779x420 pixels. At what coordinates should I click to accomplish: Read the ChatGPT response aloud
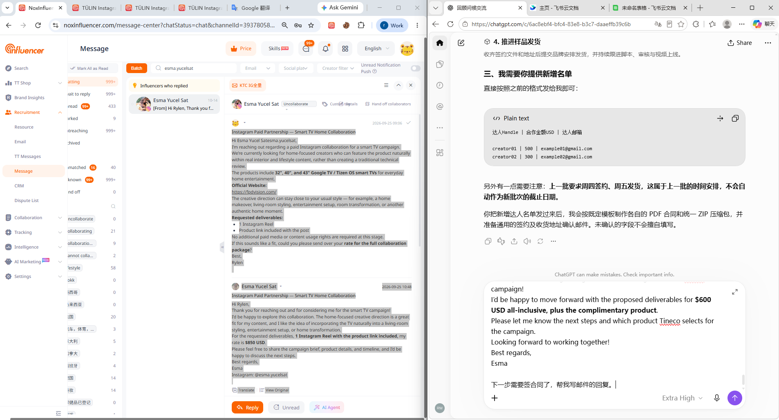pyautogui.click(x=527, y=241)
